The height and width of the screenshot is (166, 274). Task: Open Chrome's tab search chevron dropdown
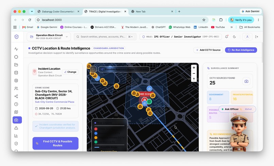coord(32,11)
